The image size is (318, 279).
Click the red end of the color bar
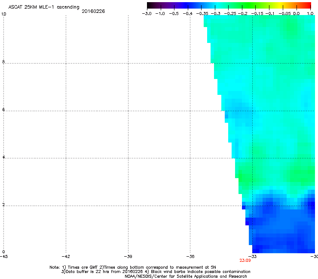click(308, 5)
